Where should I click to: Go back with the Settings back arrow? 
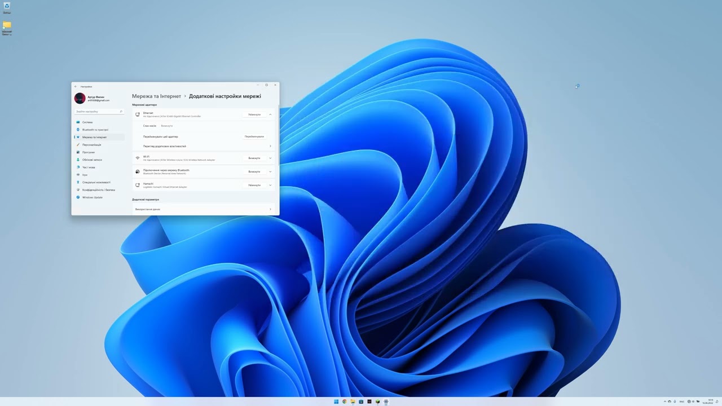76,86
